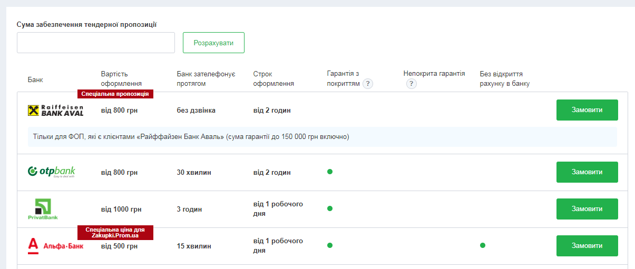This screenshot has width=635, height=269.
Task: Order guarantee from Raiffeisen Bank Aval
Action: pyautogui.click(x=587, y=110)
